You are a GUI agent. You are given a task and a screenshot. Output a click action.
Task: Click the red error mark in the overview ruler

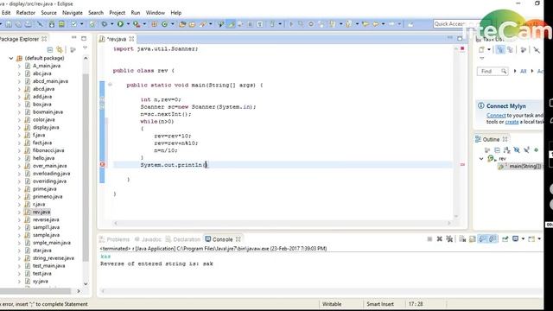(462, 165)
